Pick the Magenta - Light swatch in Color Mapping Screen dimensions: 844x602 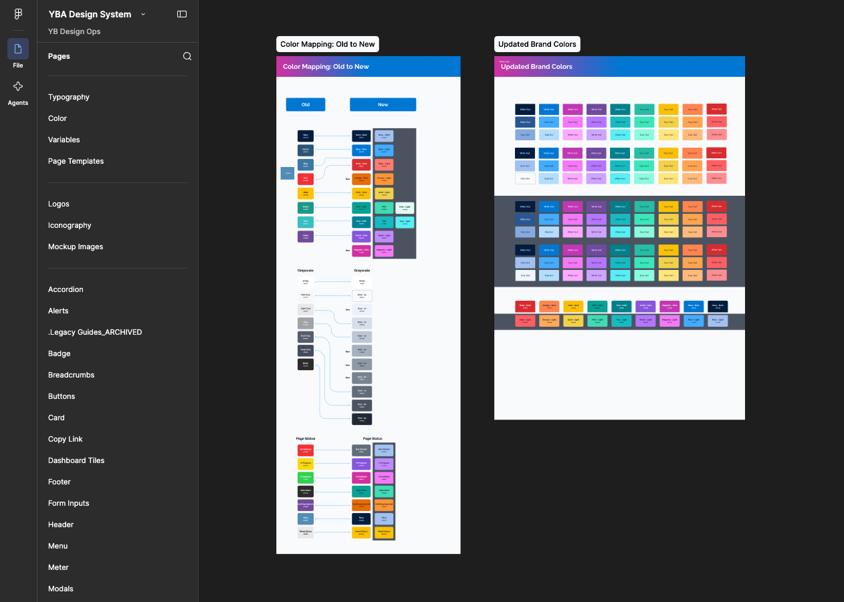[384, 251]
